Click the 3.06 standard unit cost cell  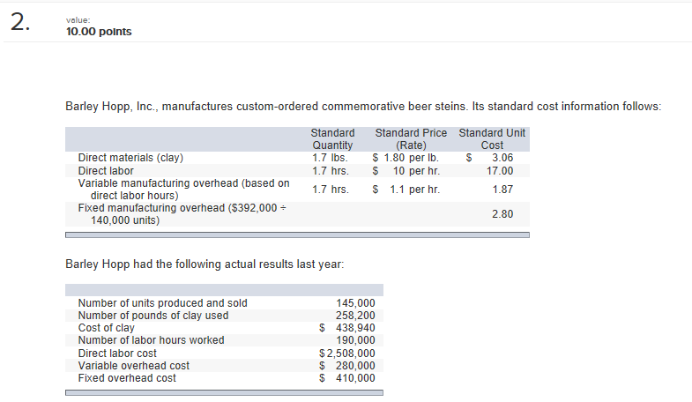[x=502, y=158]
